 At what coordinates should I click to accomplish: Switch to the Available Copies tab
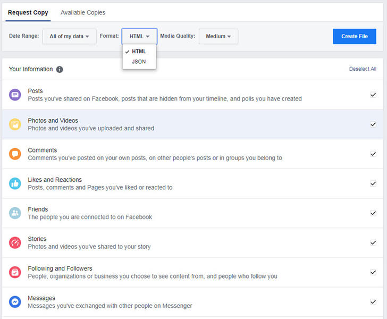coord(83,13)
